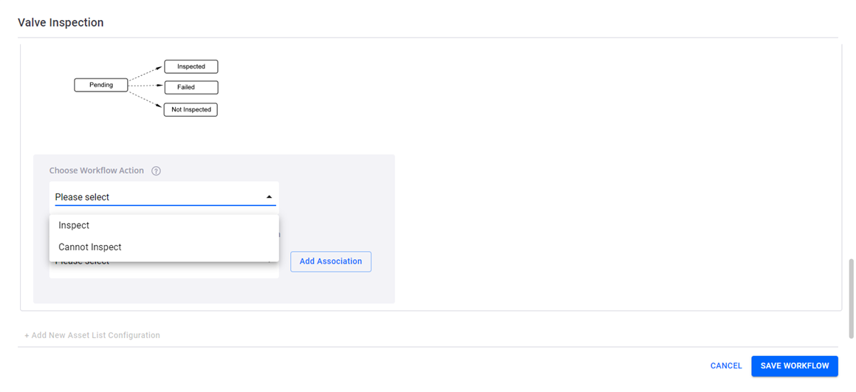Click the Please select field text
This screenshot has width=856, height=392.
[83, 197]
